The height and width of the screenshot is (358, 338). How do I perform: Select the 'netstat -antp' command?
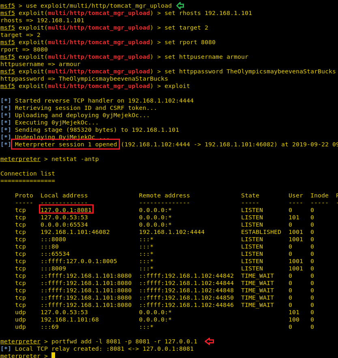[x=75, y=159]
